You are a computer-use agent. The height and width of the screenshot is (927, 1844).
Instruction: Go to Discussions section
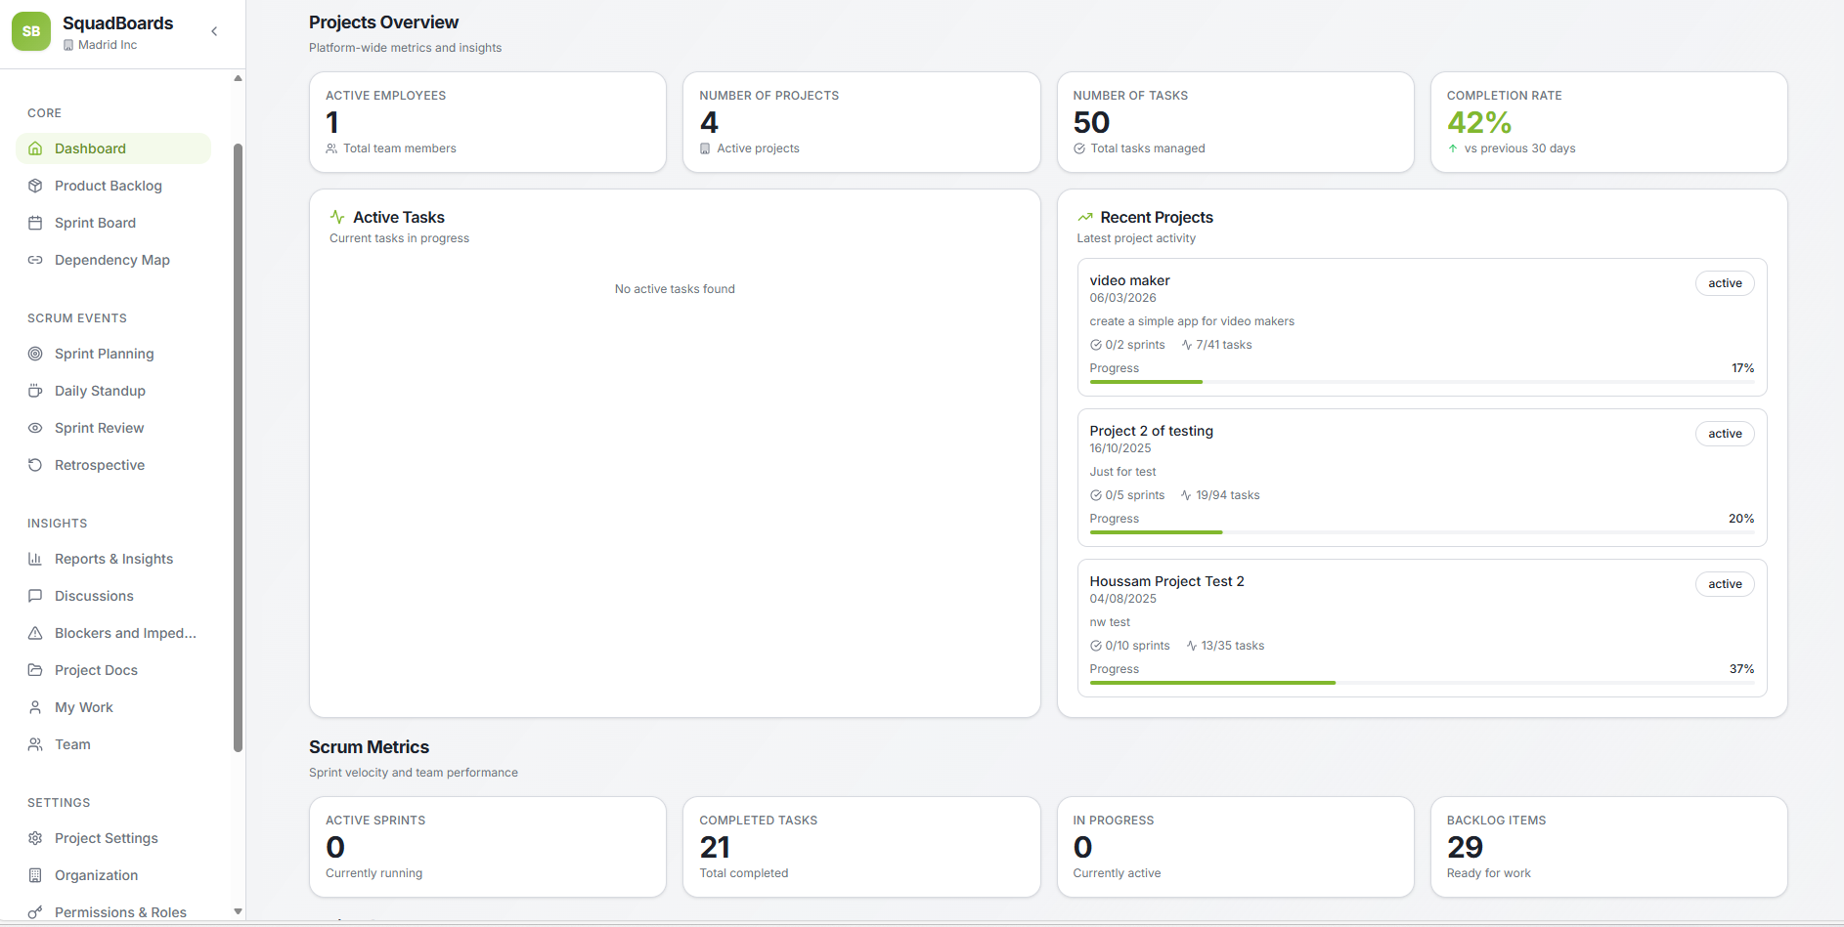coord(113,596)
